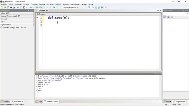Image resolution: width=189 pixels, height=106 pixels.
Task: Switch to the Erros tab
Action: [x=39, y=102]
